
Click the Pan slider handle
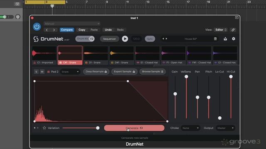pyautogui.click(x=197, y=97)
